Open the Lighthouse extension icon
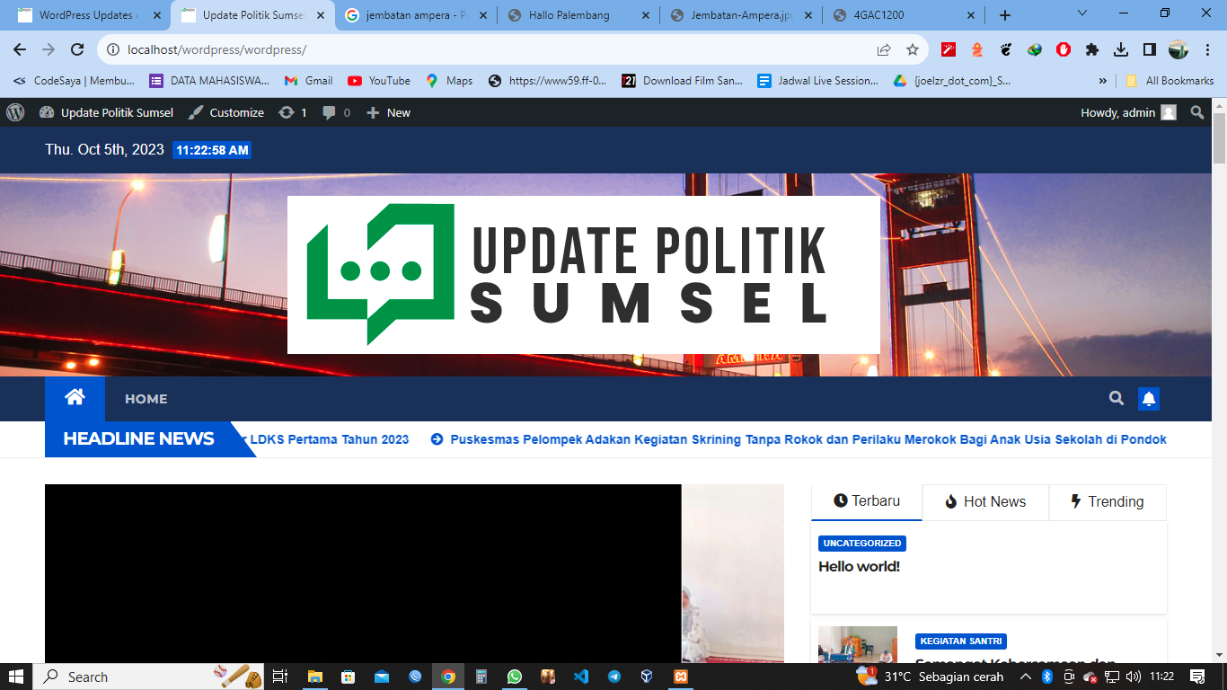 tap(977, 49)
